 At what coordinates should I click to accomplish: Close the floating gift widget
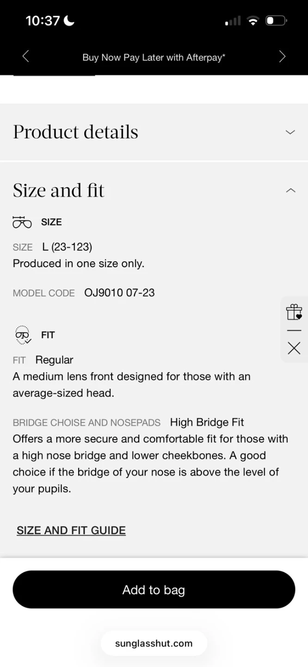pos(294,348)
